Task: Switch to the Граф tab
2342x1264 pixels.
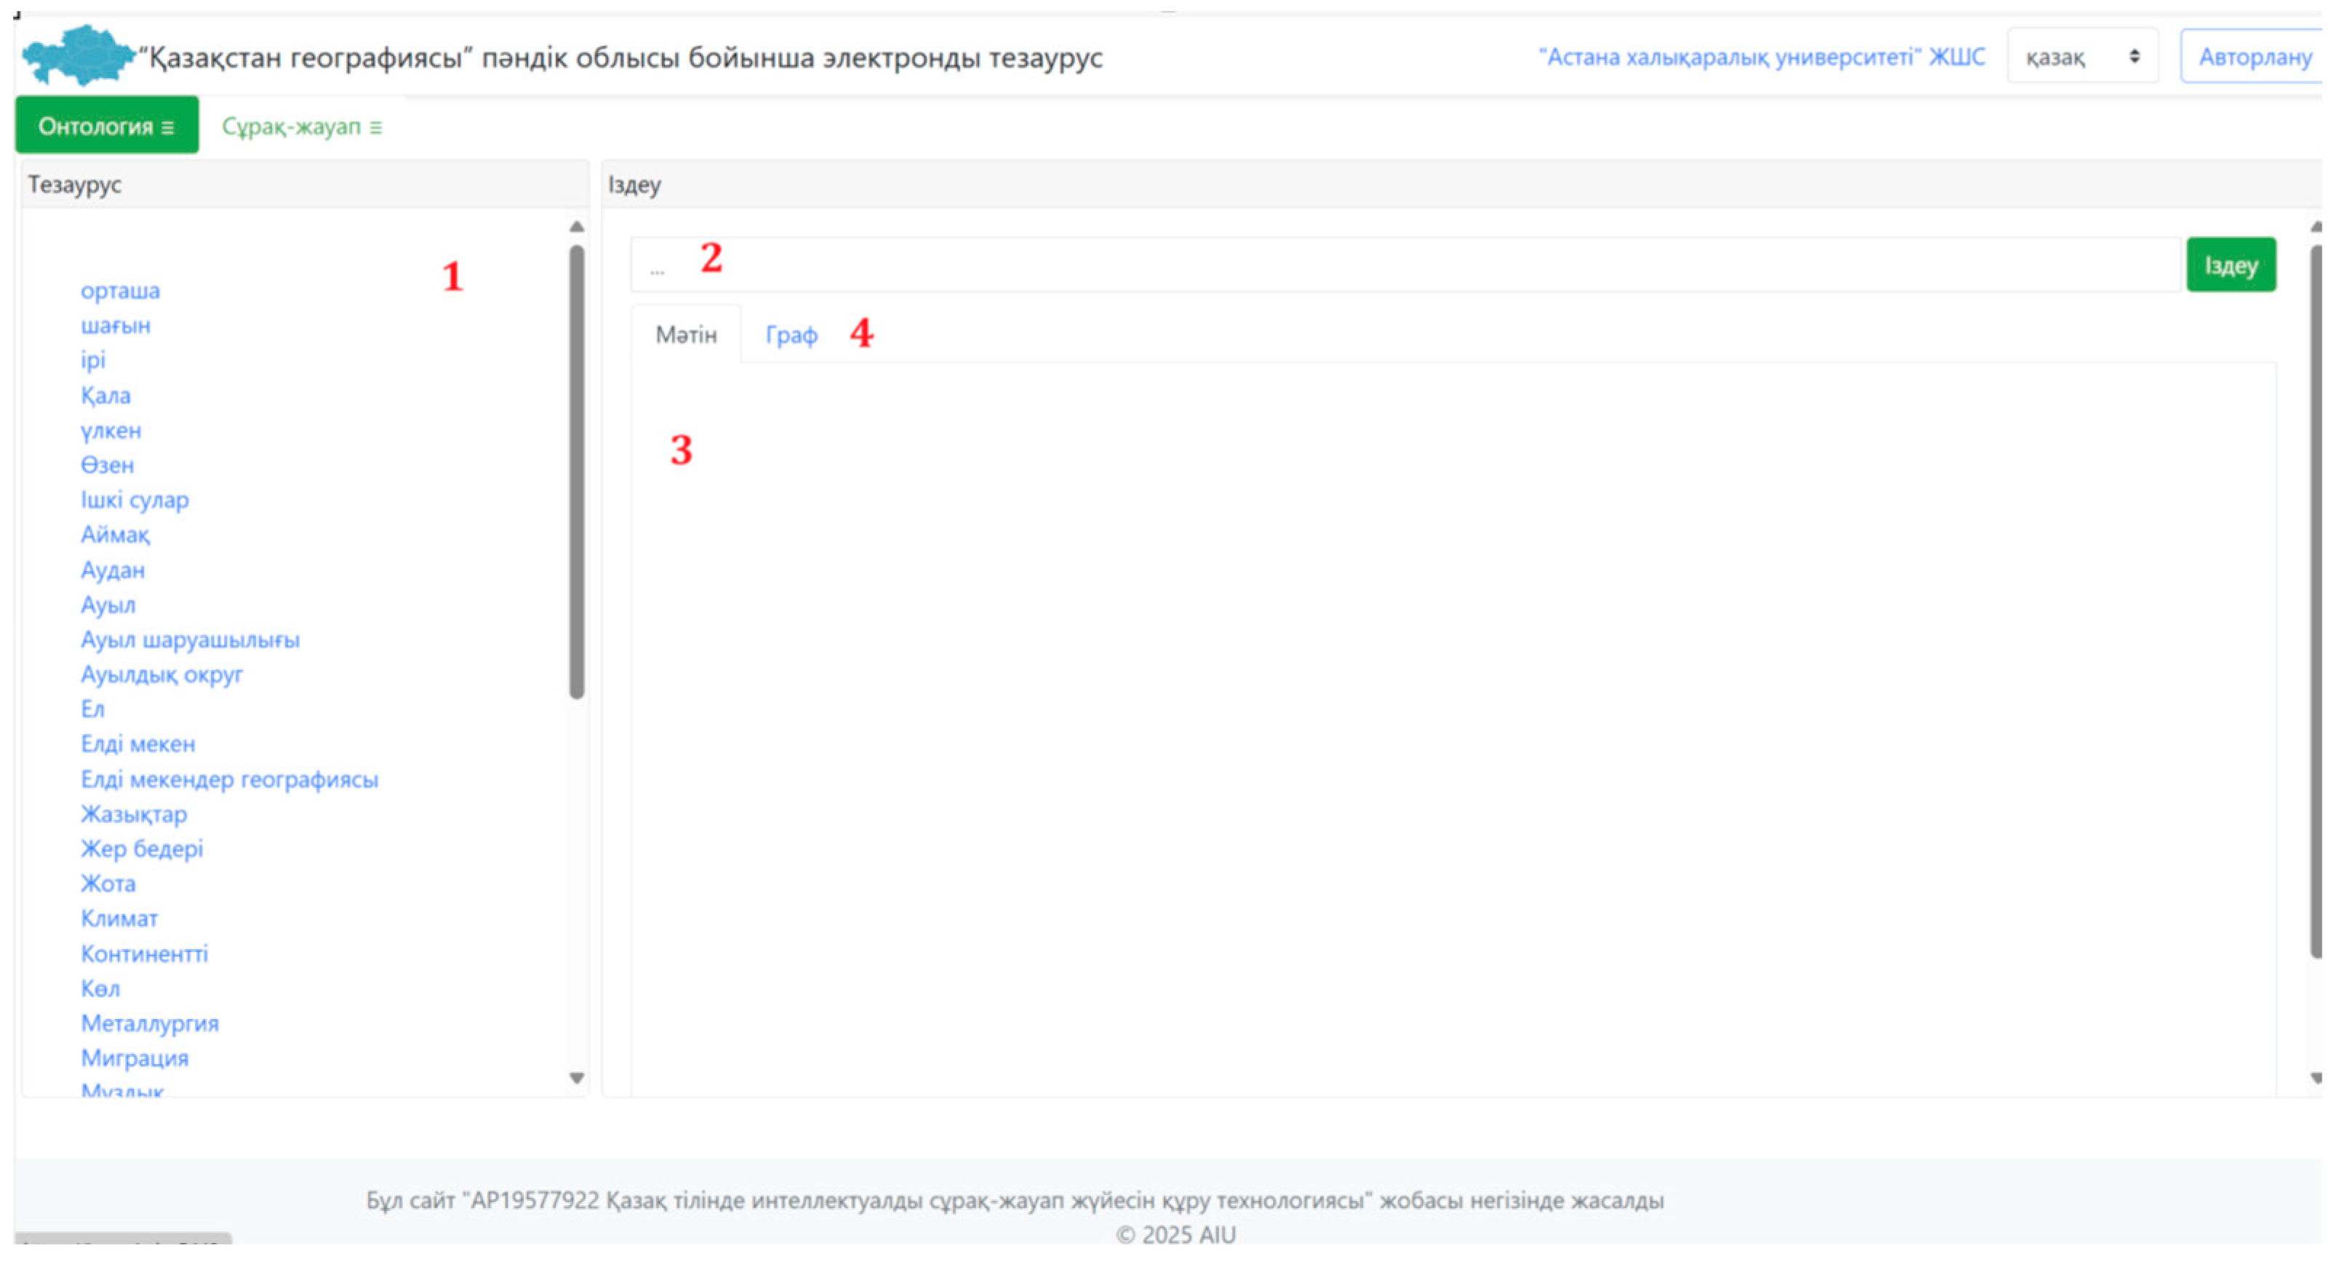Action: point(790,335)
